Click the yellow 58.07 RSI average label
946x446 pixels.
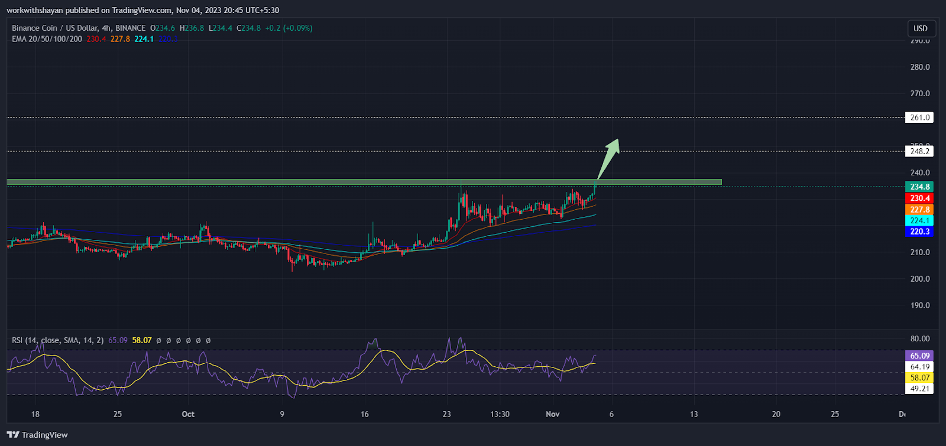pos(919,377)
